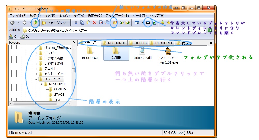
Task: Expand the フェルト tree node arrow
Action: click(36, 69)
